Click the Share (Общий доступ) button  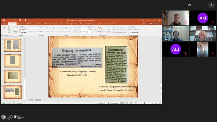click(x=154, y=24)
